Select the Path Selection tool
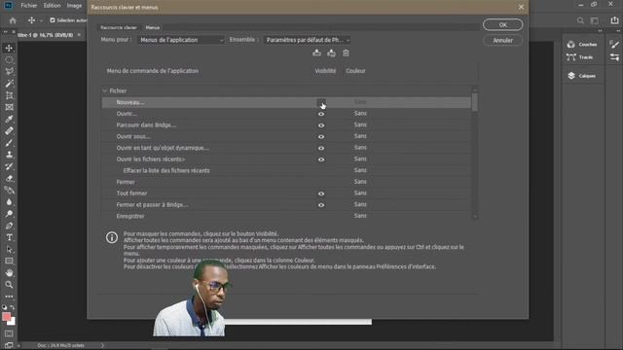Image resolution: width=623 pixels, height=350 pixels. (x=9, y=250)
